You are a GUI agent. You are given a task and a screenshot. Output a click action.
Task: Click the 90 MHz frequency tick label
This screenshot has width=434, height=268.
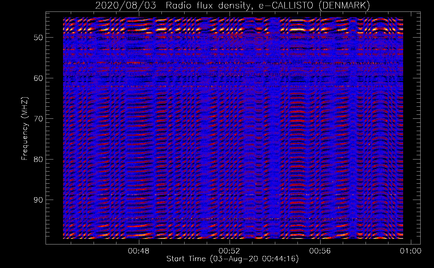tap(38, 200)
